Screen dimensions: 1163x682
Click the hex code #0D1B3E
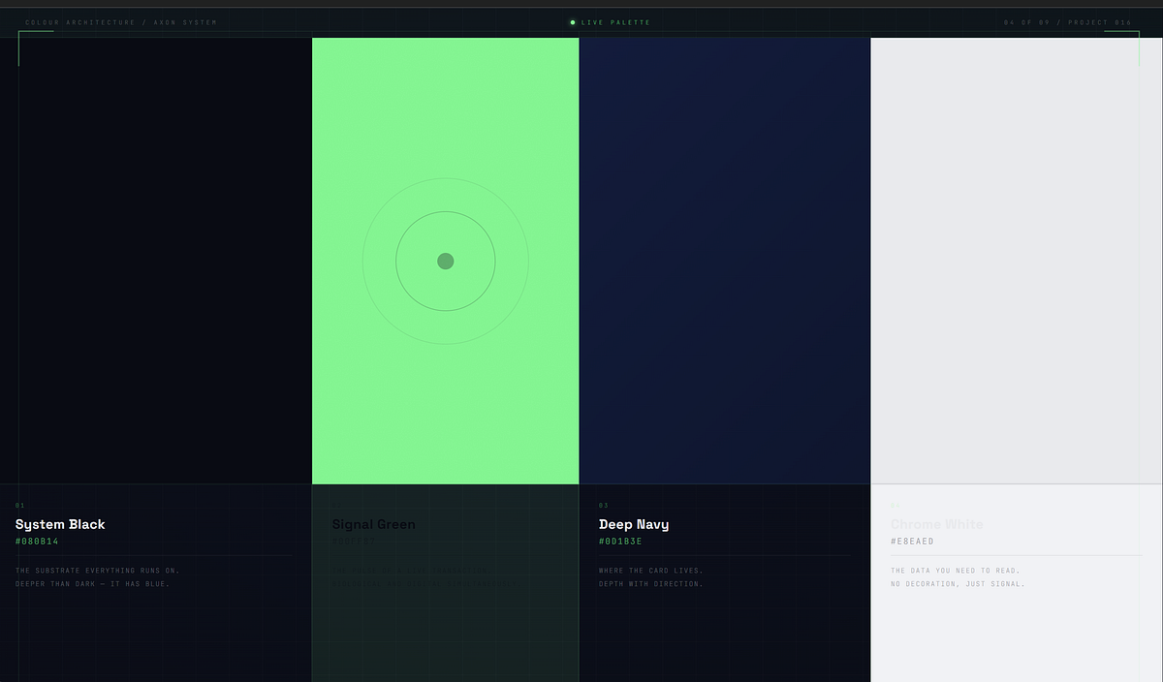[x=620, y=542]
